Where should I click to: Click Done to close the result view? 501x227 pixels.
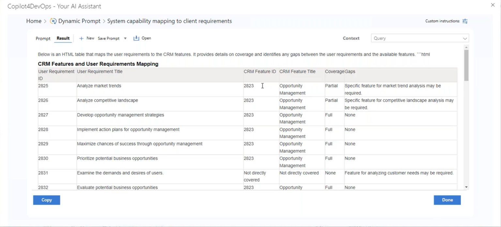[x=447, y=200]
